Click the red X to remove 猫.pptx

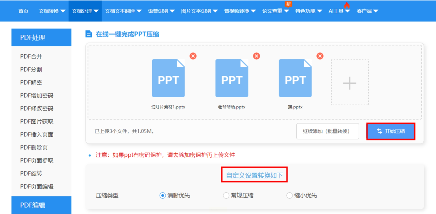[320, 56]
